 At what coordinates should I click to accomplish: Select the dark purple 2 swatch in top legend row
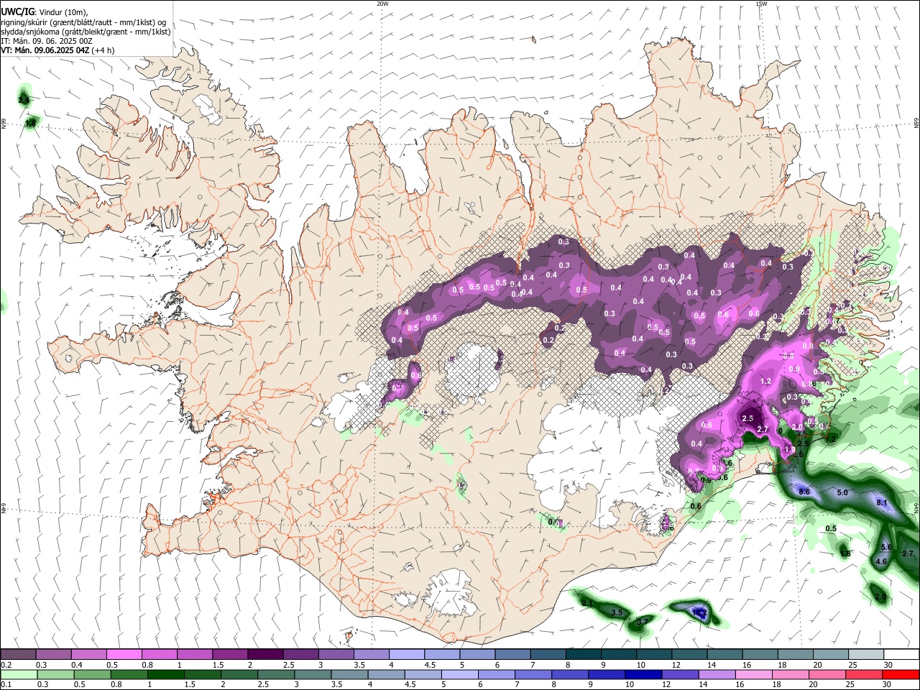[x=264, y=655]
